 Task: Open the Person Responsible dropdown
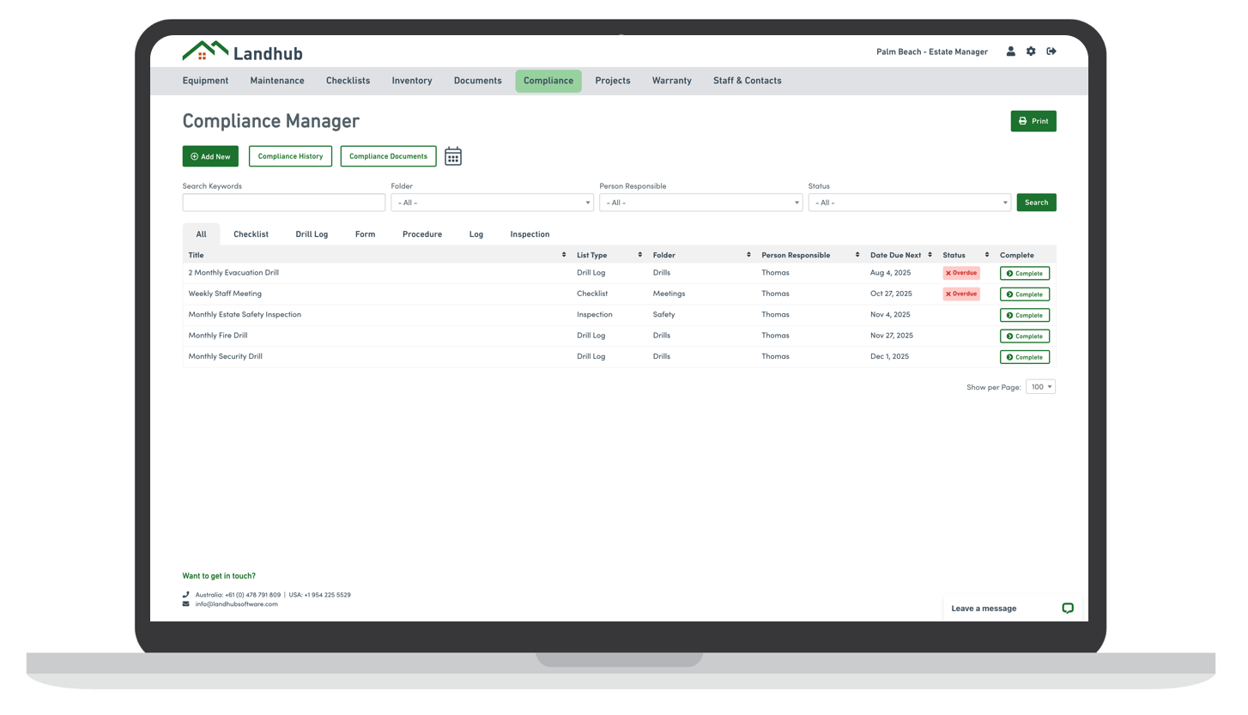700,203
